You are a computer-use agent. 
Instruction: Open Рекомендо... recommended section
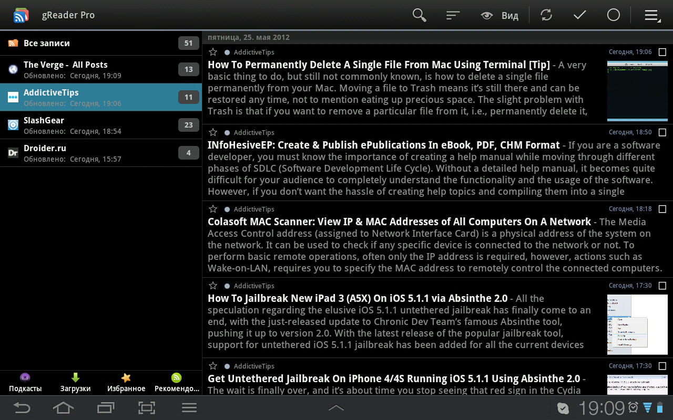177,383
